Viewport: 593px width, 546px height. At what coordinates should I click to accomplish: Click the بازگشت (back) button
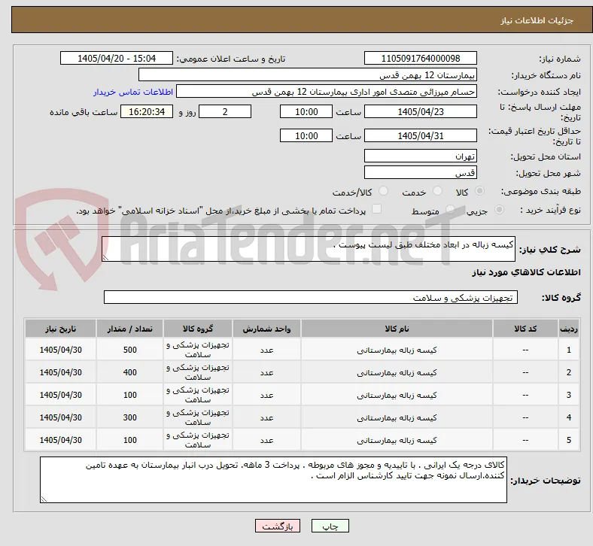278,526
